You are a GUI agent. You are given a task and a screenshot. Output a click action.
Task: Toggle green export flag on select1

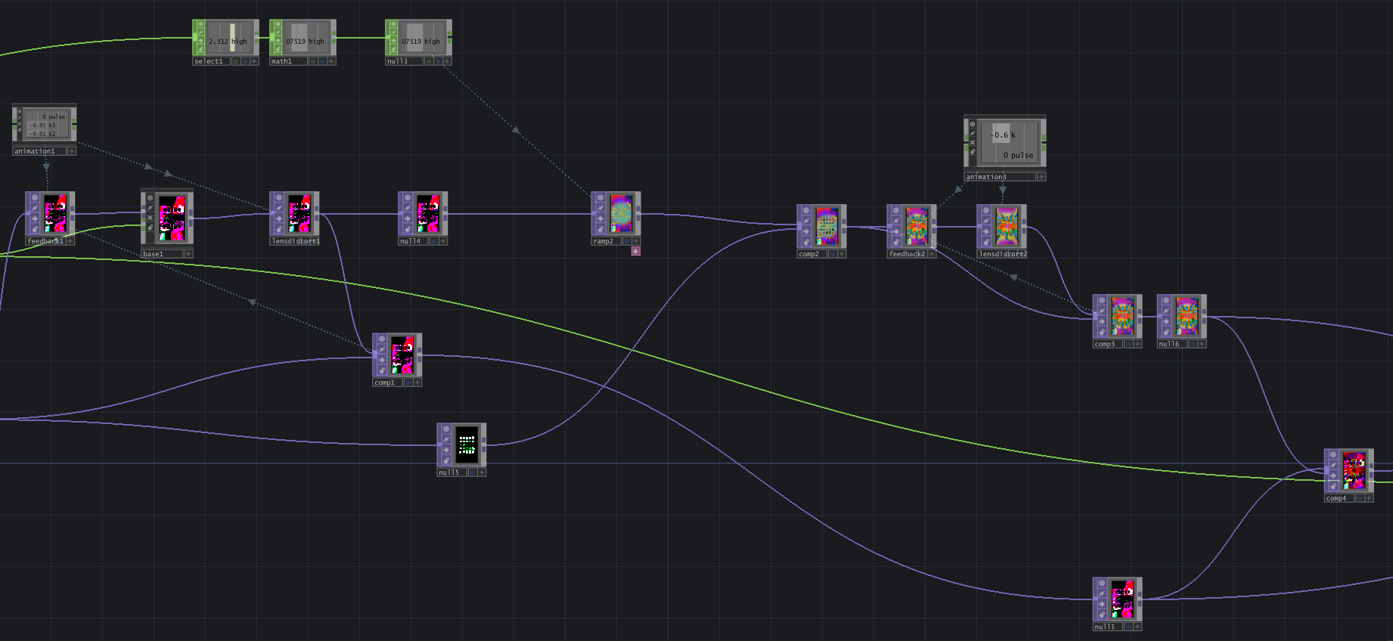(235, 61)
